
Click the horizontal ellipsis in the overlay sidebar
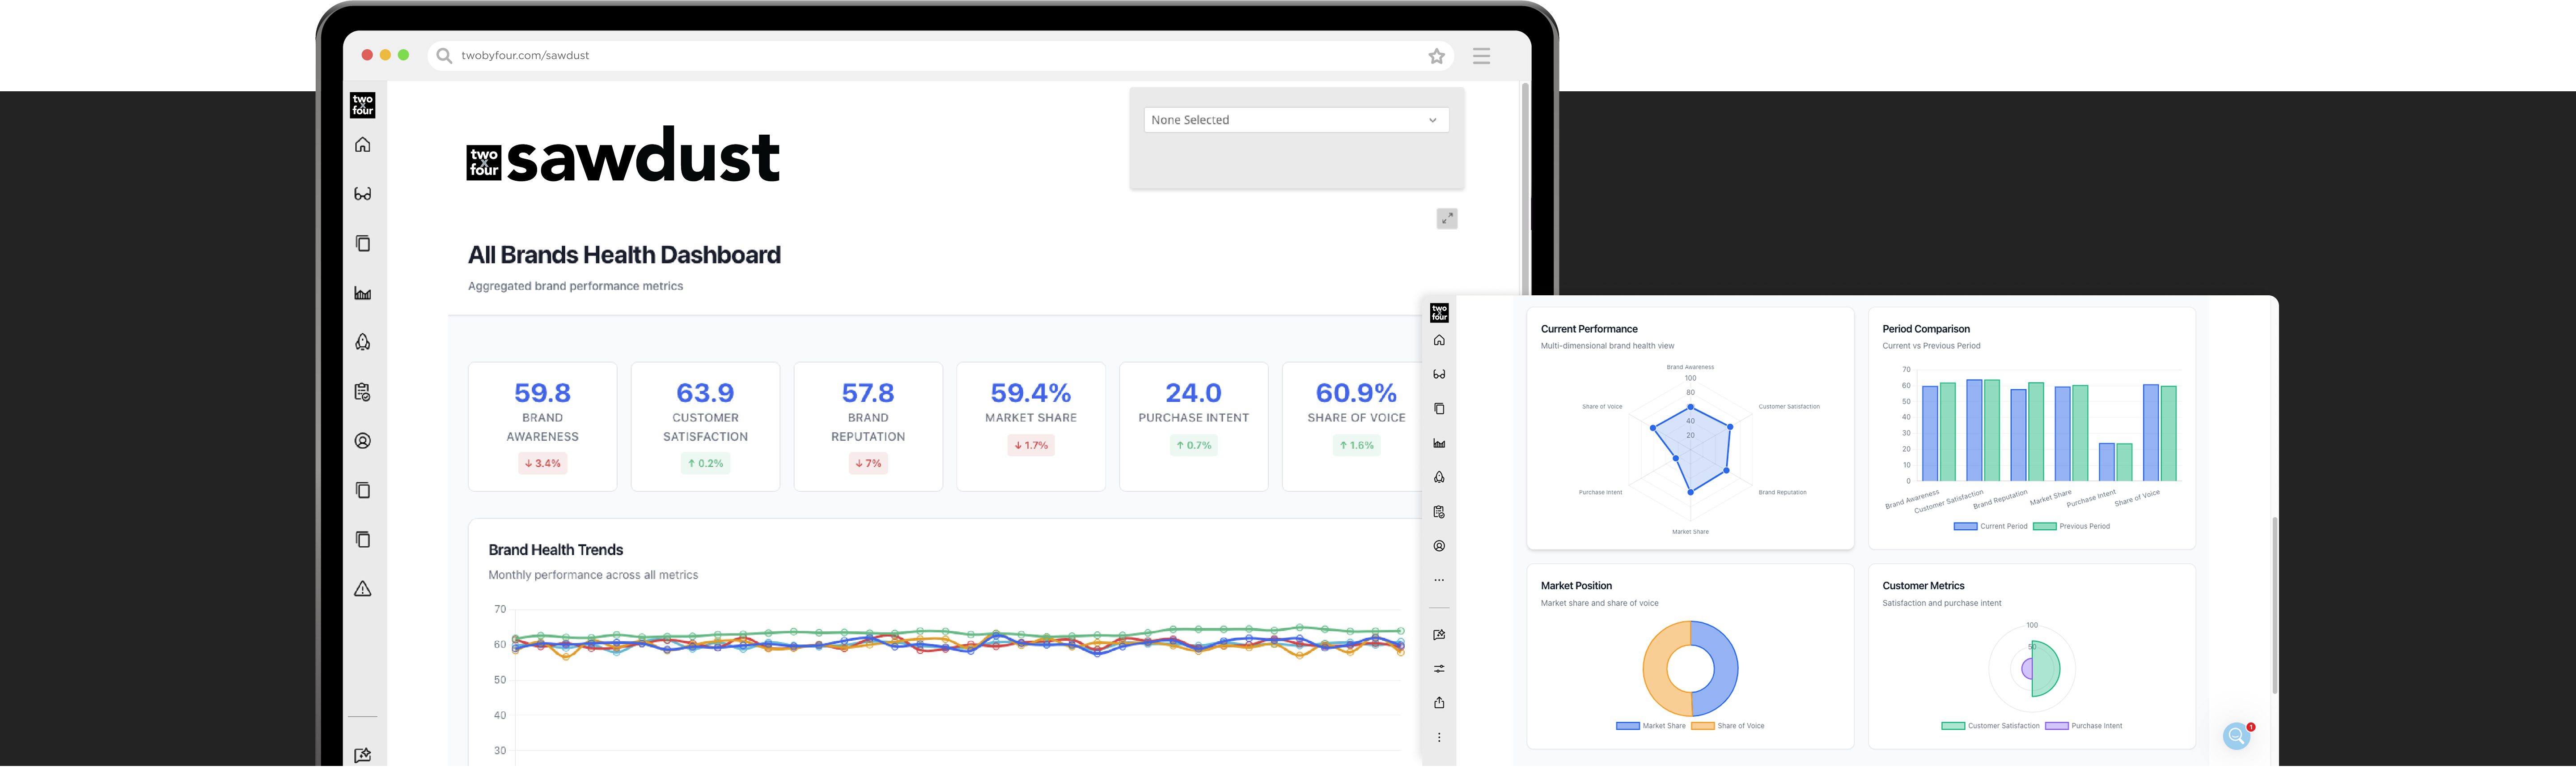tap(1439, 580)
